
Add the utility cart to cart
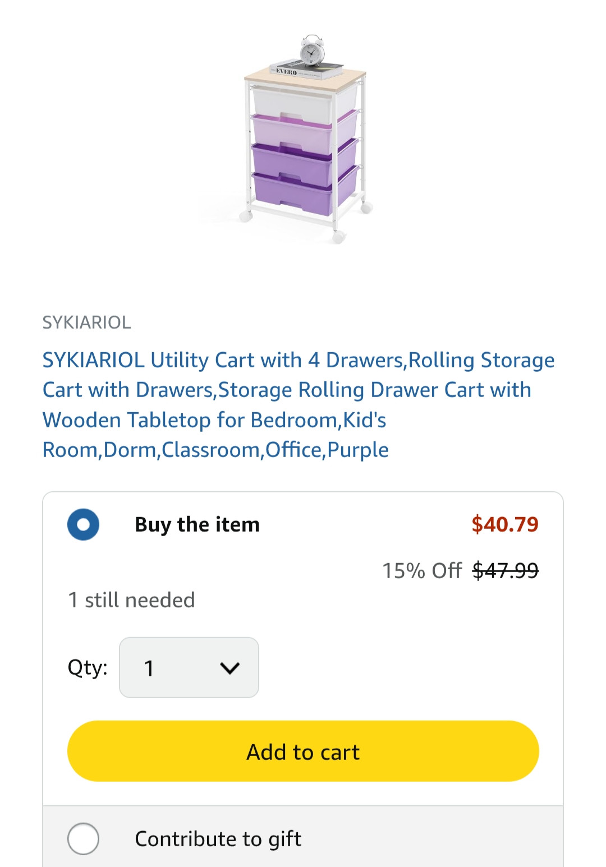303,751
